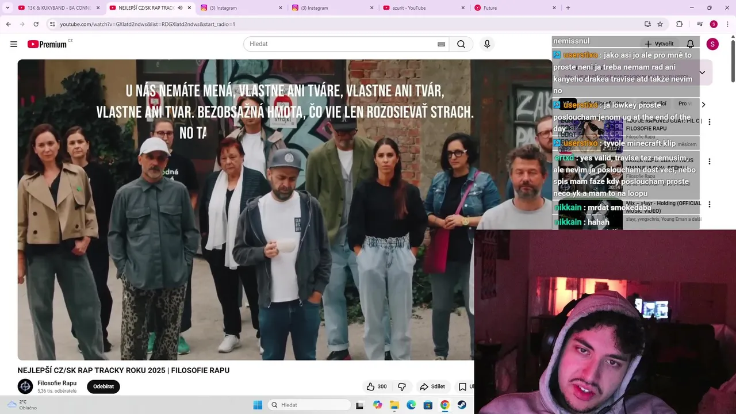Open Vytvořit create menu

click(659, 44)
